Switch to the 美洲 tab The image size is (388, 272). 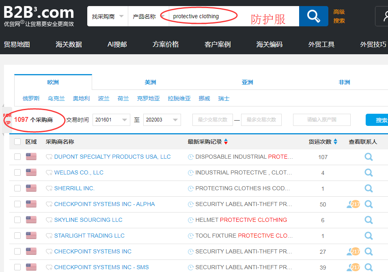[x=150, y=82]
